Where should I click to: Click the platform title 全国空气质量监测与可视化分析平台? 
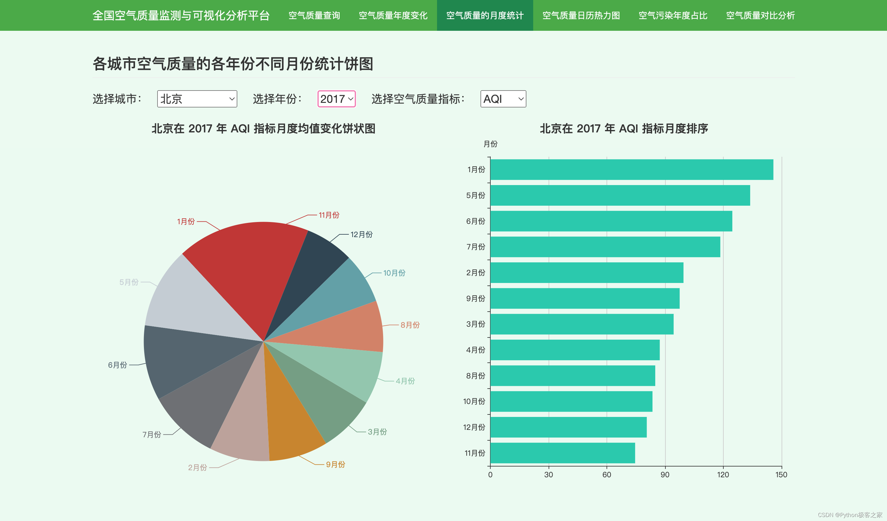pyautogui.click(x=181, y=15)
